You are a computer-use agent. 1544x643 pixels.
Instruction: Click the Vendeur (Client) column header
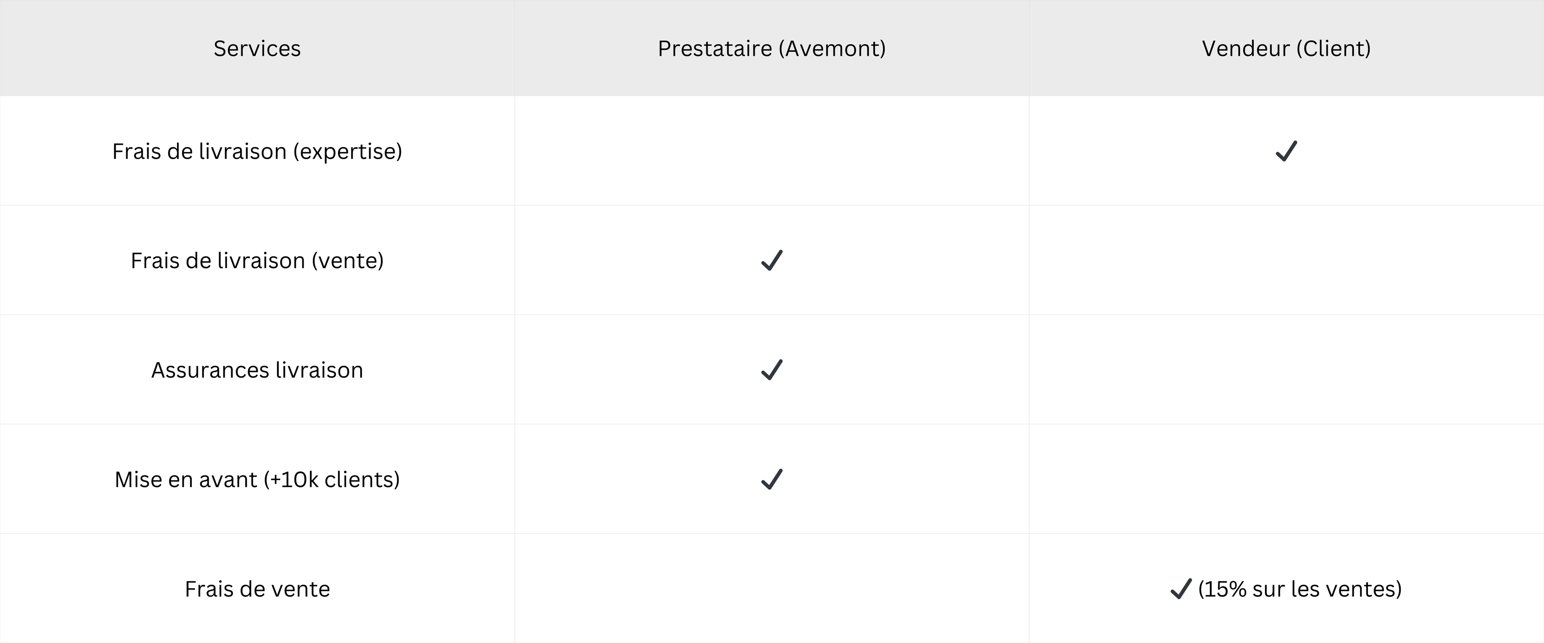click(1286, 49)
